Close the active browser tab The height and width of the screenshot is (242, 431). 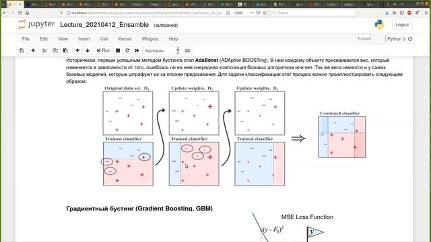pos(20,5)
